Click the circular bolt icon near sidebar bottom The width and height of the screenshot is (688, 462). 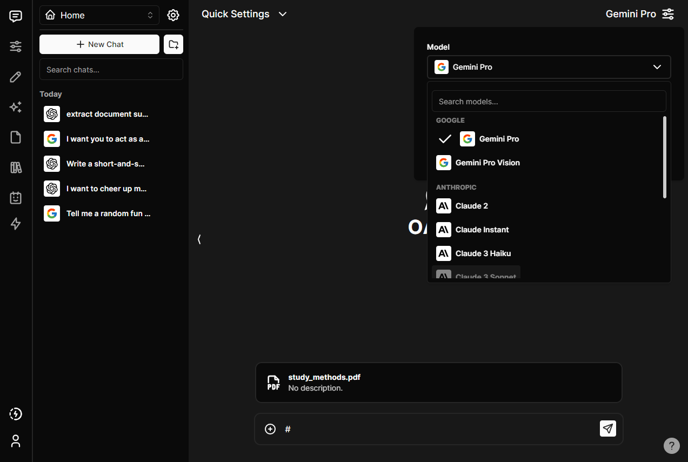pyautogui.click(x=16, y=414)
